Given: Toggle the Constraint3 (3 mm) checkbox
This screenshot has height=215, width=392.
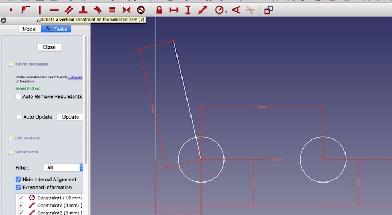Looking at the screenshot, I should point(21,213).
